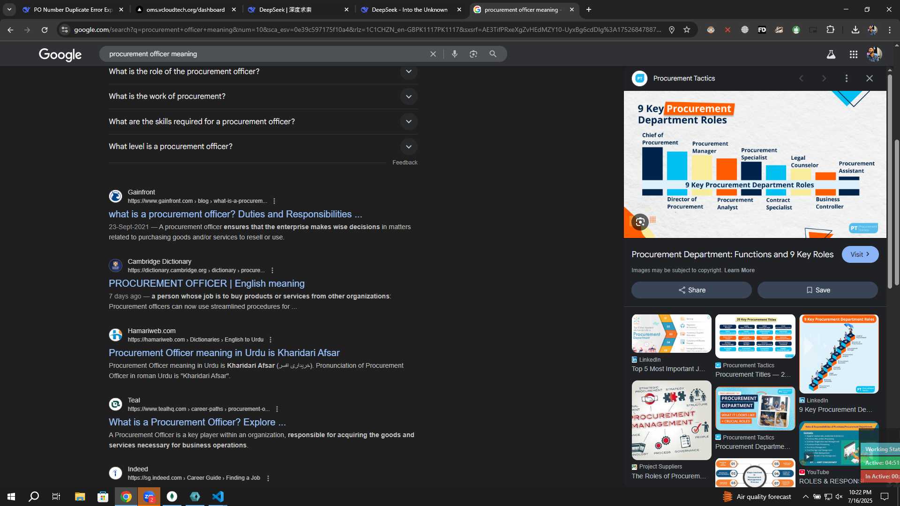Click the magnifier search submit icon
Image resolution: width=900 pixels, height=506 pixels.
pyautogui.click(x=493, y=54)
